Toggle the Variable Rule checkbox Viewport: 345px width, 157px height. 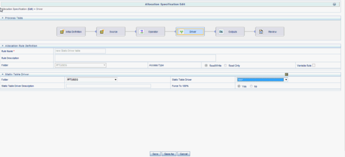tap(314, 65)
